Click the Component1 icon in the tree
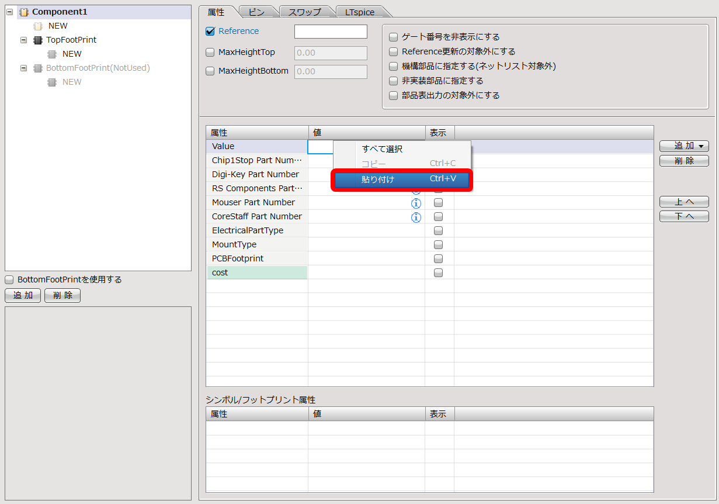The height and width of the screenshot is (504, 719). point(24,12)
